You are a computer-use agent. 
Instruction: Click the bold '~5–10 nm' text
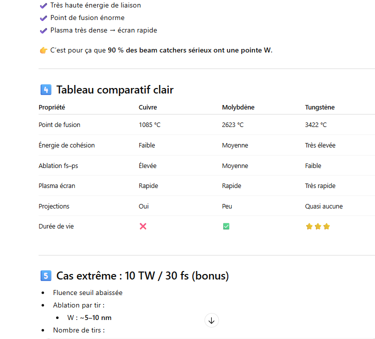coord(96,317)
